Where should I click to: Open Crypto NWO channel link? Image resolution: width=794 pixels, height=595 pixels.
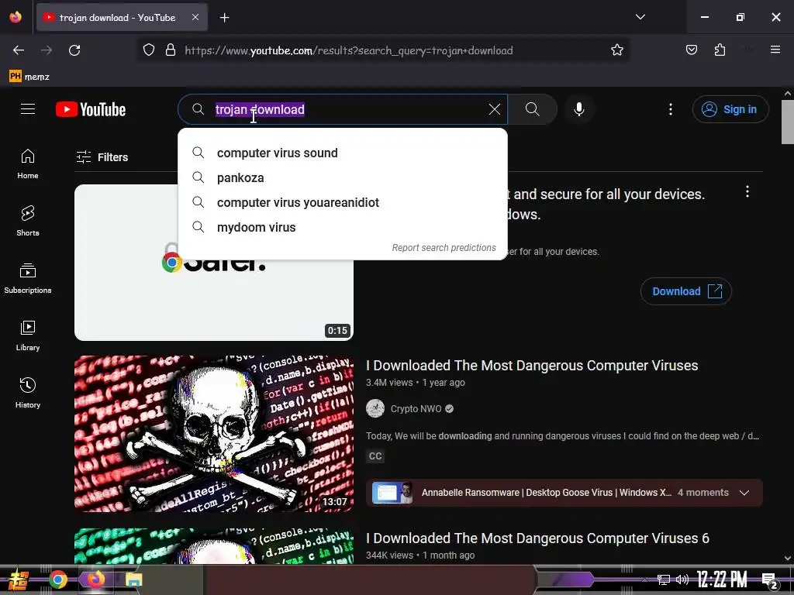point(416,409)
